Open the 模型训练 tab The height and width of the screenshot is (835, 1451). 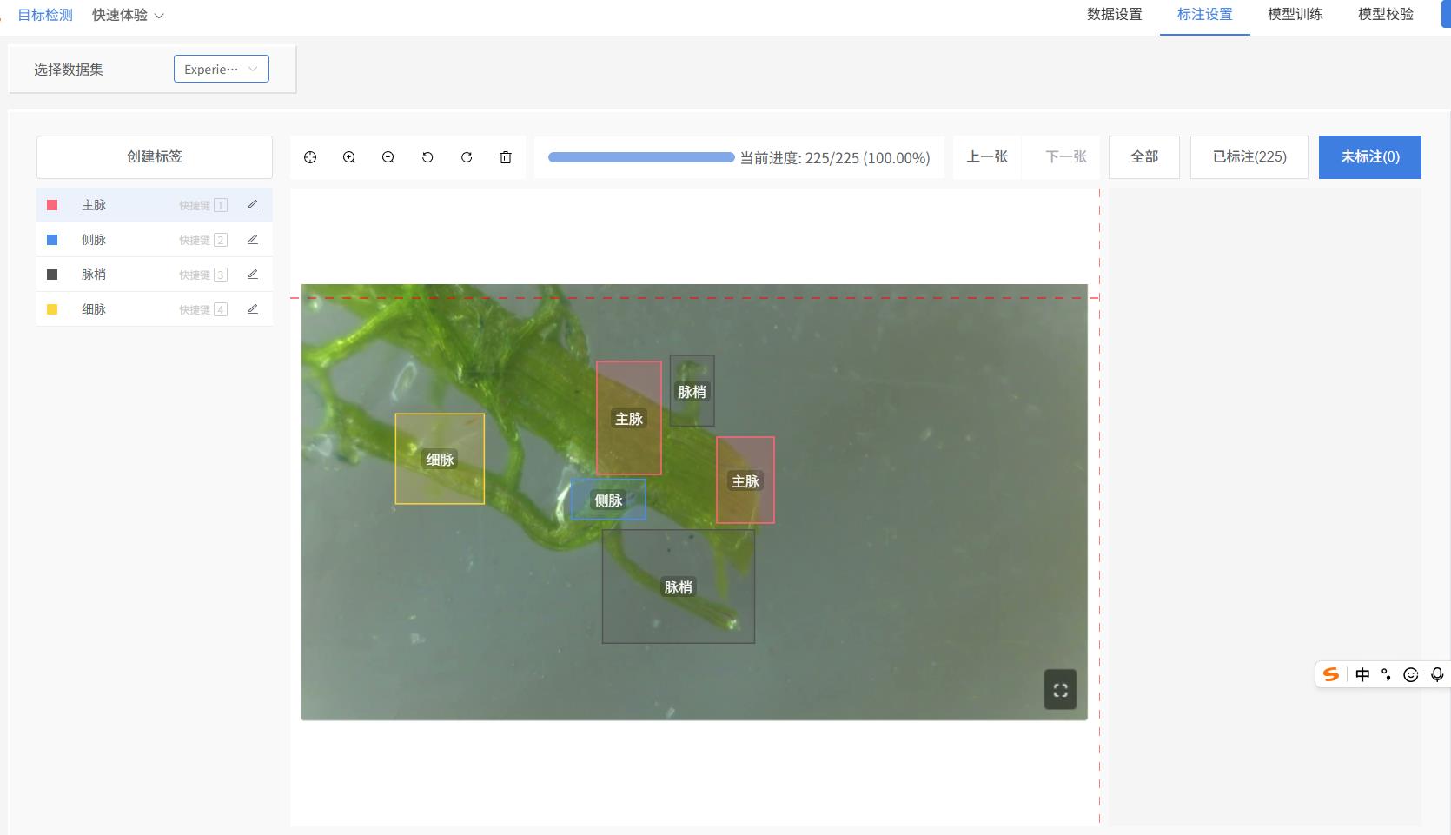tap(1295, 15)
